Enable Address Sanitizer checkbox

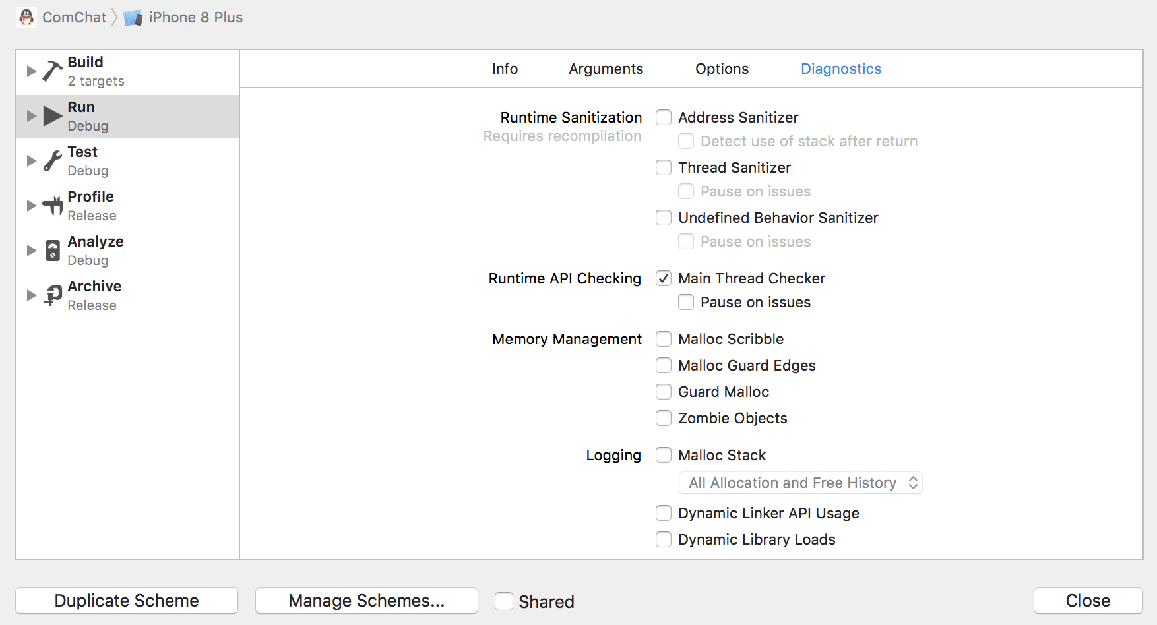[664, 117]
